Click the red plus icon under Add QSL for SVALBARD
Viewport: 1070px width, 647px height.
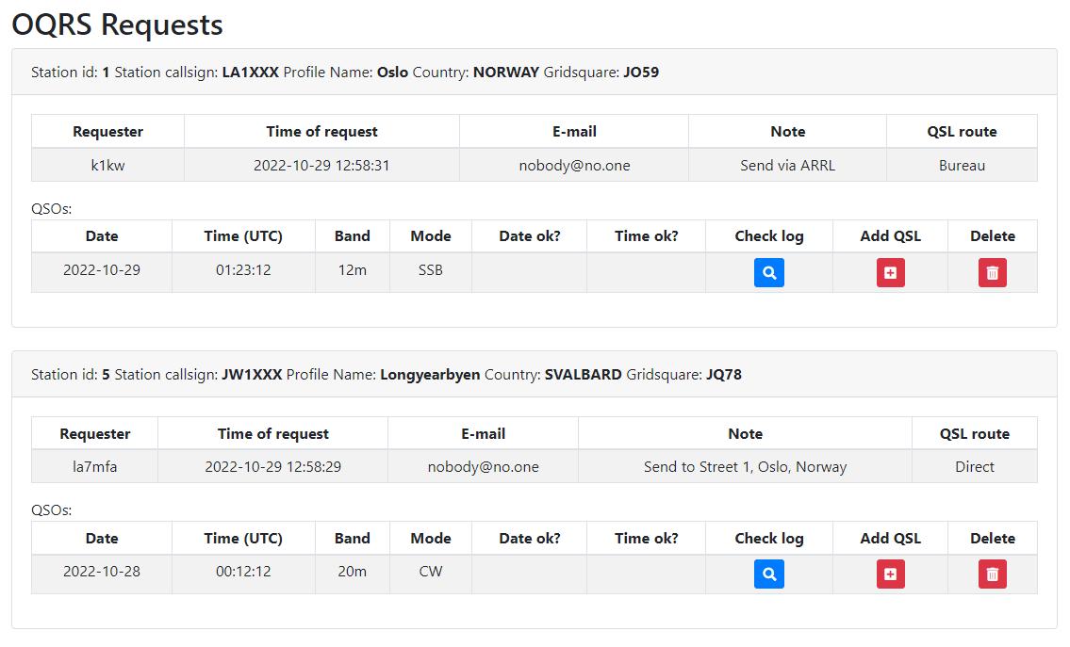click(x=890, y=574)
